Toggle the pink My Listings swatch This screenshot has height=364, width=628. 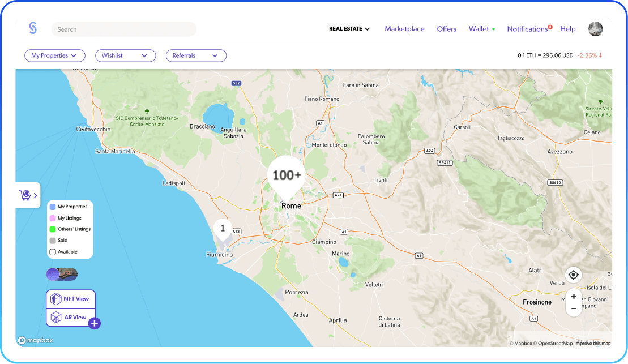[x=53, y=219]
